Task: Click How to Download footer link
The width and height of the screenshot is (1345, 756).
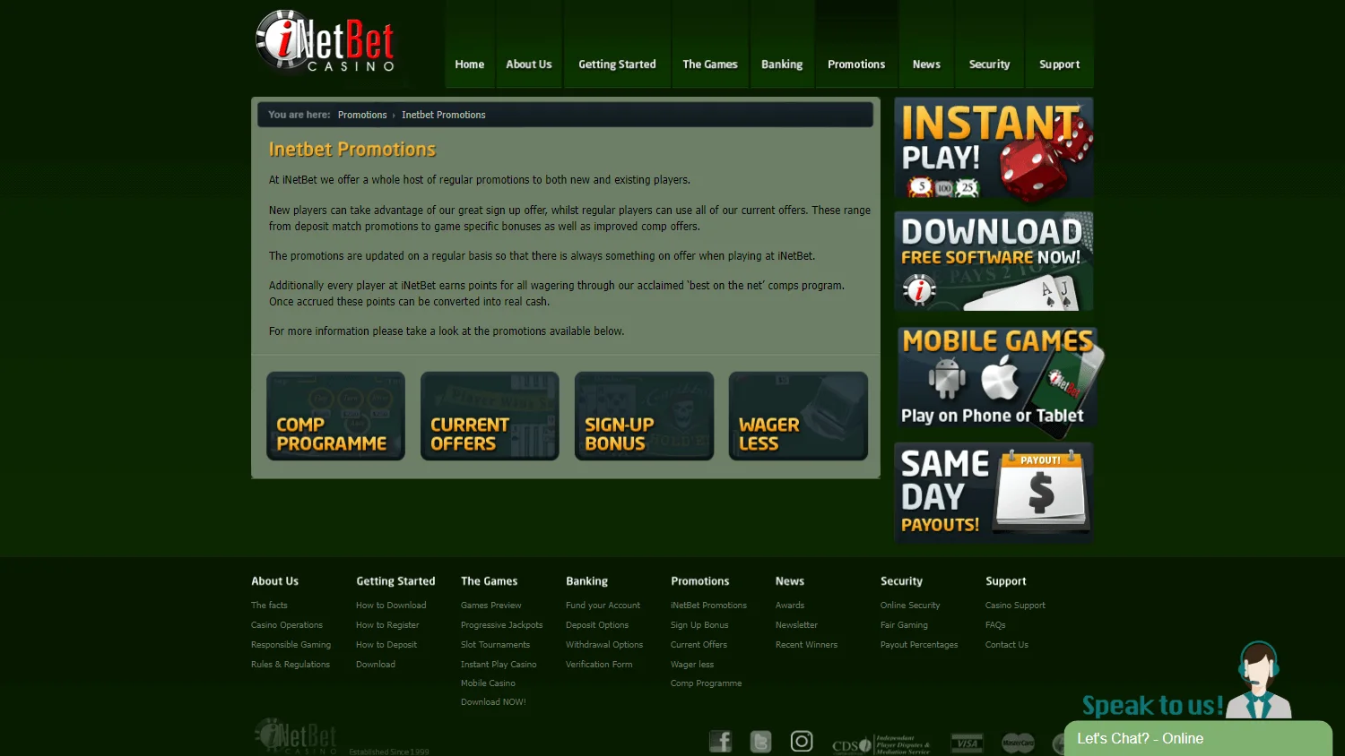Action: point(391,606)
